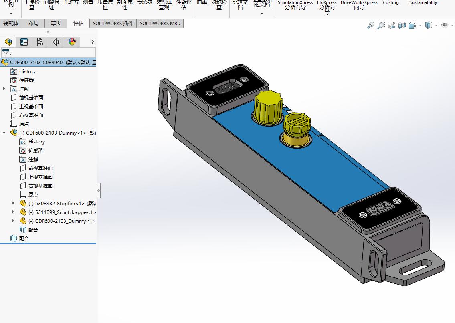Expand the 5311099_Schutzkappe<1> component

(13, 212)
